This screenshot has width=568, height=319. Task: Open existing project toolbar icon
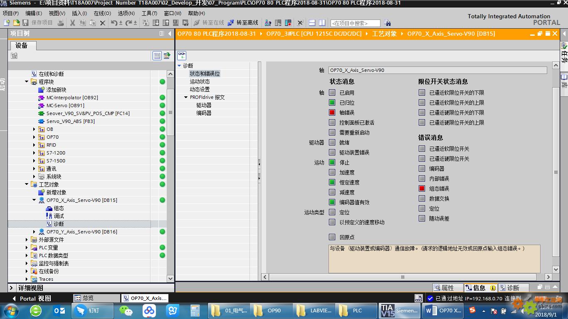coord(16,23)
